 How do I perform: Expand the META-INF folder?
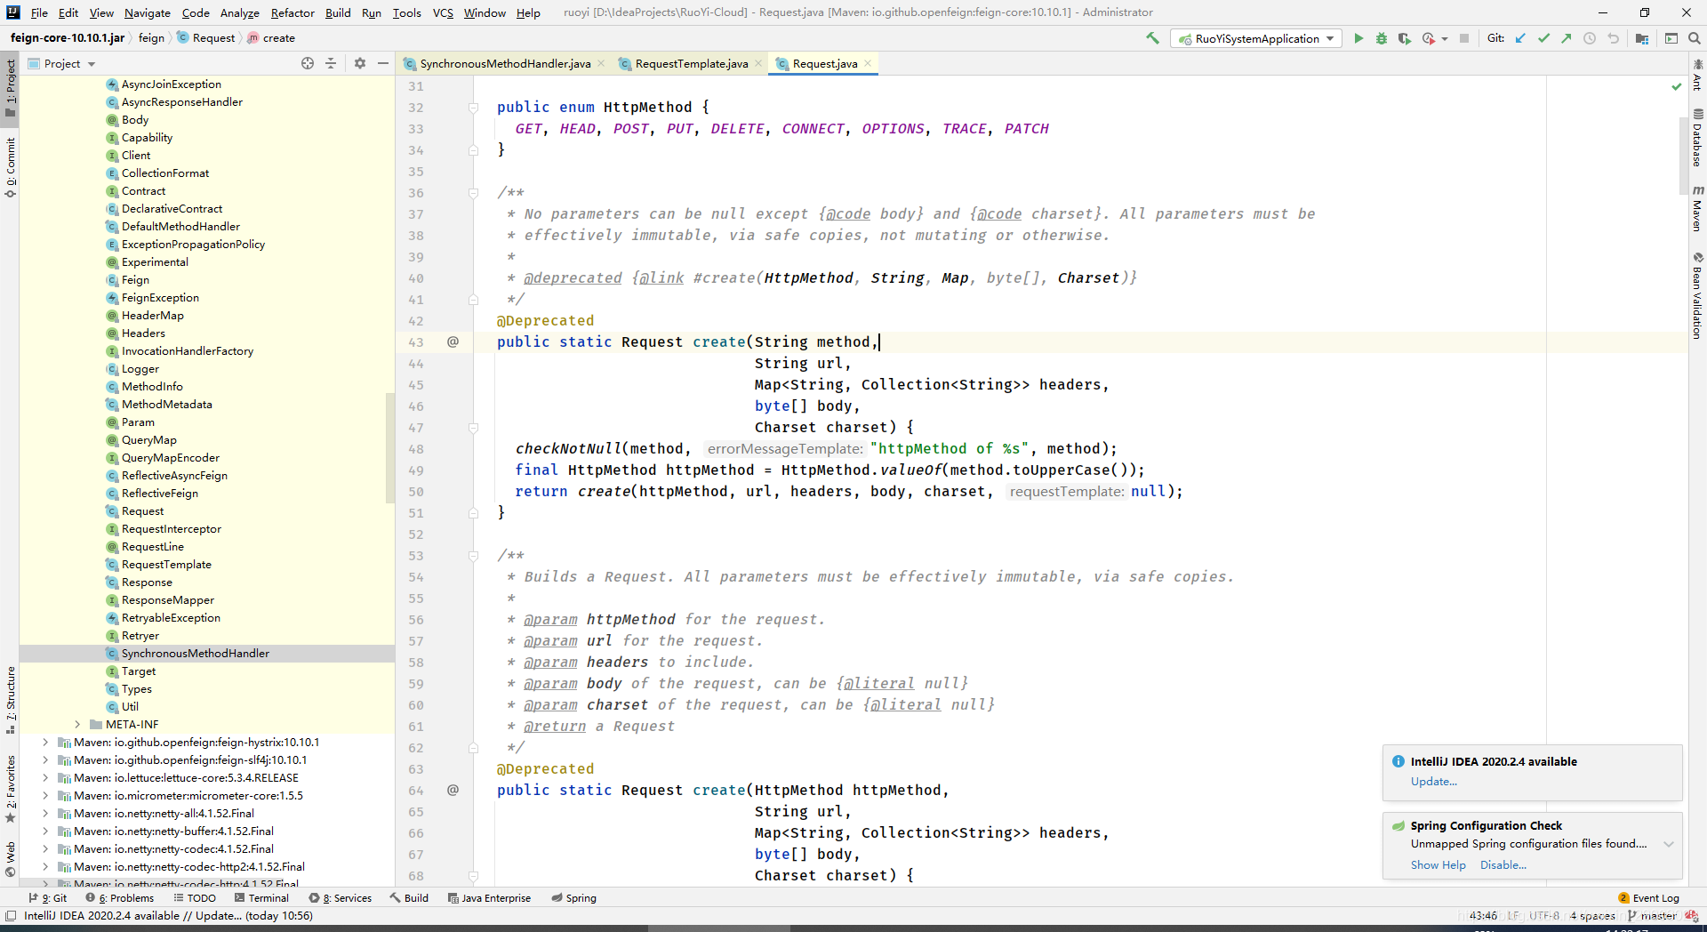[77, 725]
